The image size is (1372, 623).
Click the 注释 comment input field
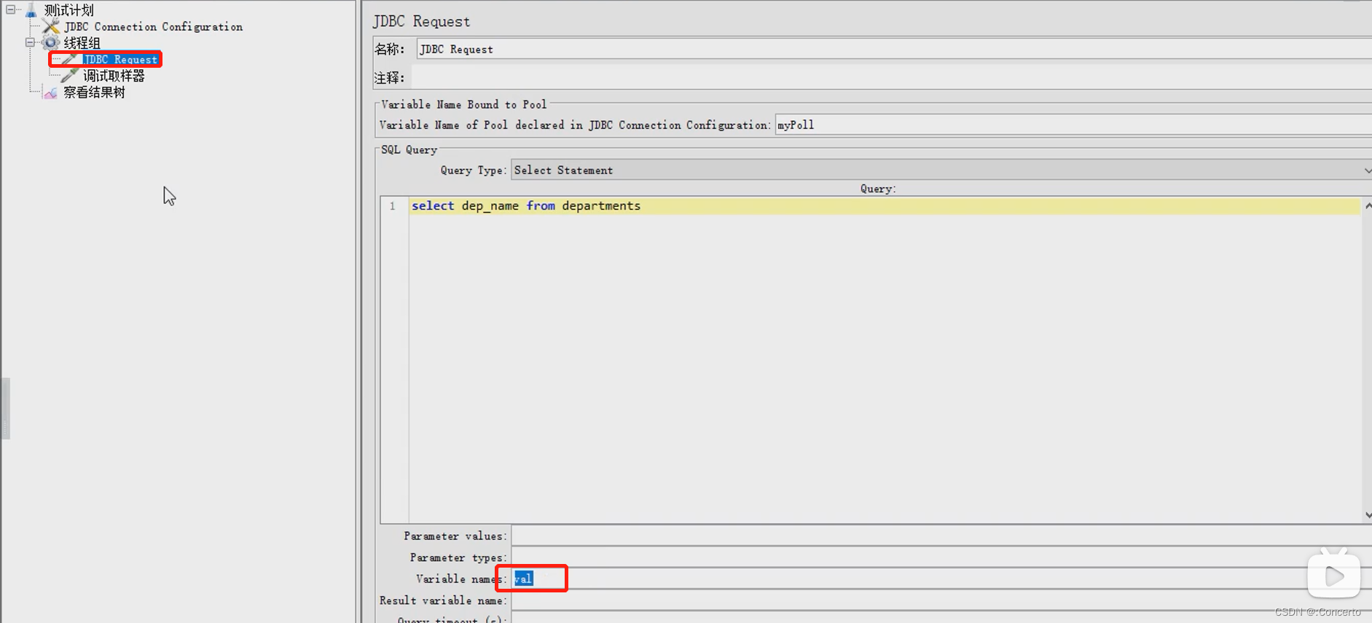click(892, 77)
